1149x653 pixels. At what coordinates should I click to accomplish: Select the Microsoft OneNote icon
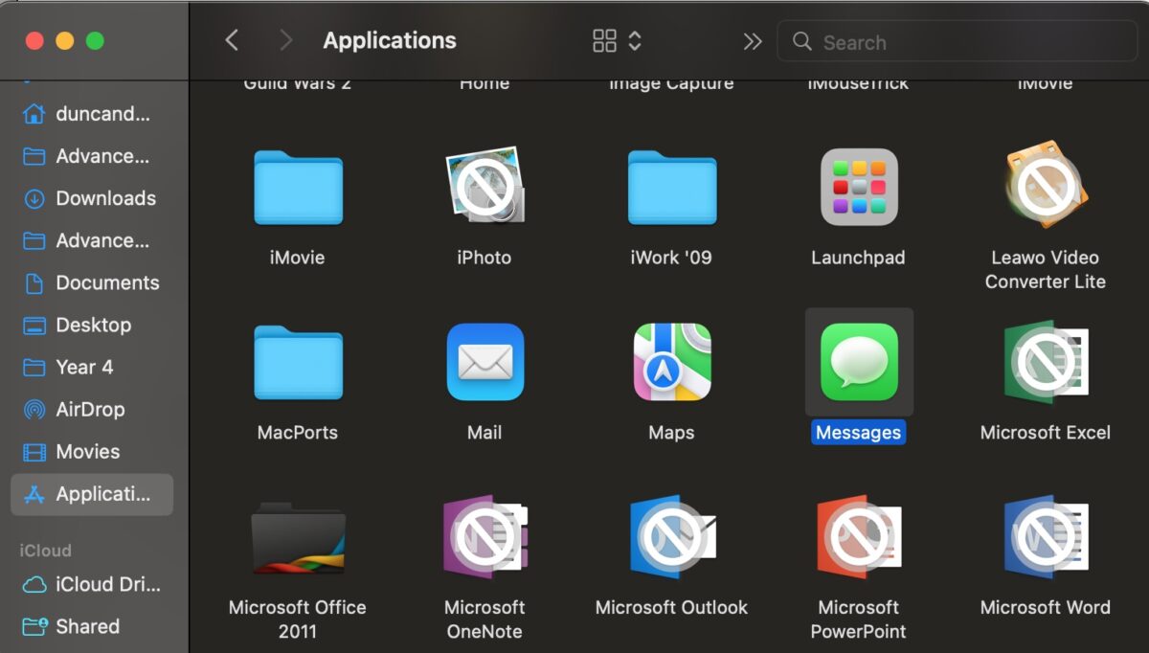pyautogui.click(x=484, y=537)
